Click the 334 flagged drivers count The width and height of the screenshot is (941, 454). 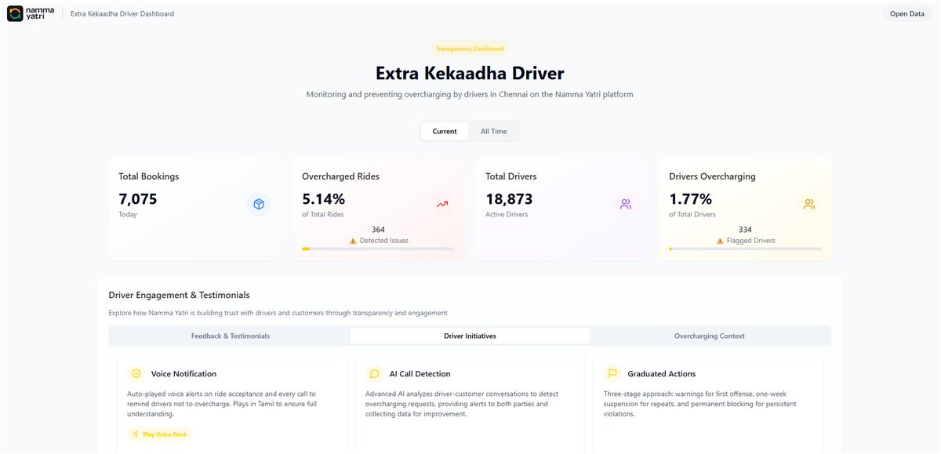point(745,230)
